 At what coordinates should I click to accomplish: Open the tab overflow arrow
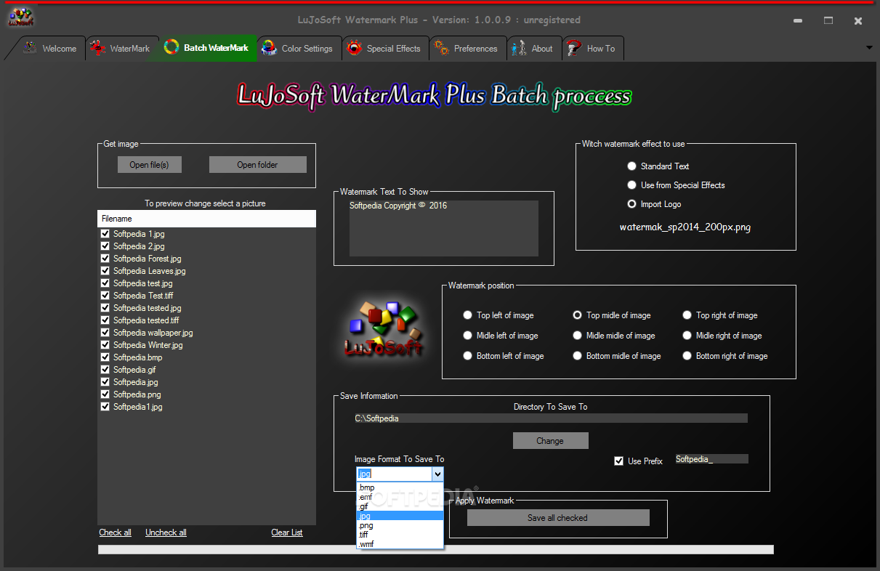click(869, 48)
